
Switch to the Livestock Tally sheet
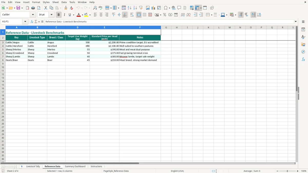coord(33,167)
